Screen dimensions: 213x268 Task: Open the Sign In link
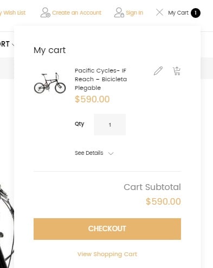coord(134,13)
